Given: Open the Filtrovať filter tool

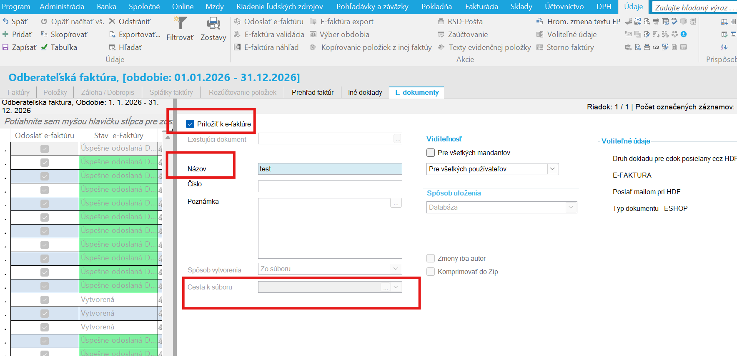Looking at the screenshot, I should (x=180, y=30).
